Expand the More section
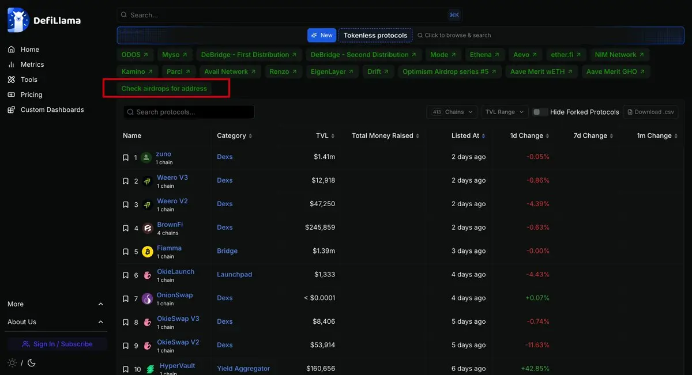The image size is (692, 375). click(55, 304)
